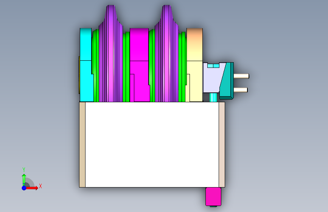
Task: Pick the left tan side plate of the base
Action: (82, 144)
